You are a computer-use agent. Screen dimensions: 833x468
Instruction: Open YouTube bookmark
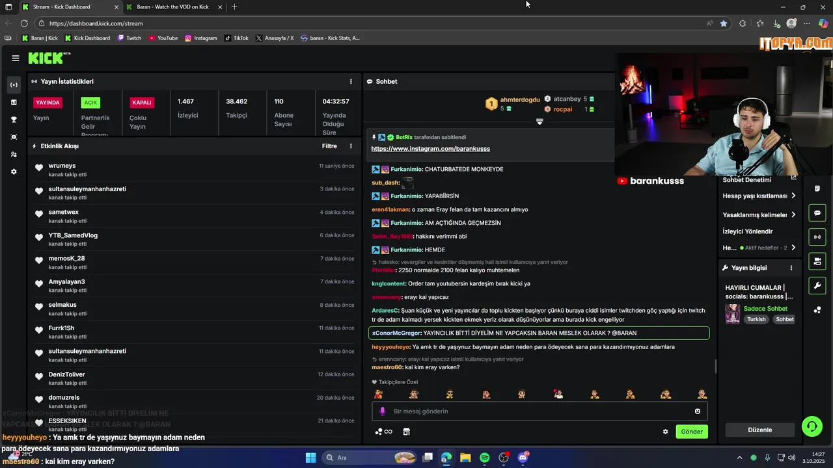pyautogui.click(x=163, y=38)
